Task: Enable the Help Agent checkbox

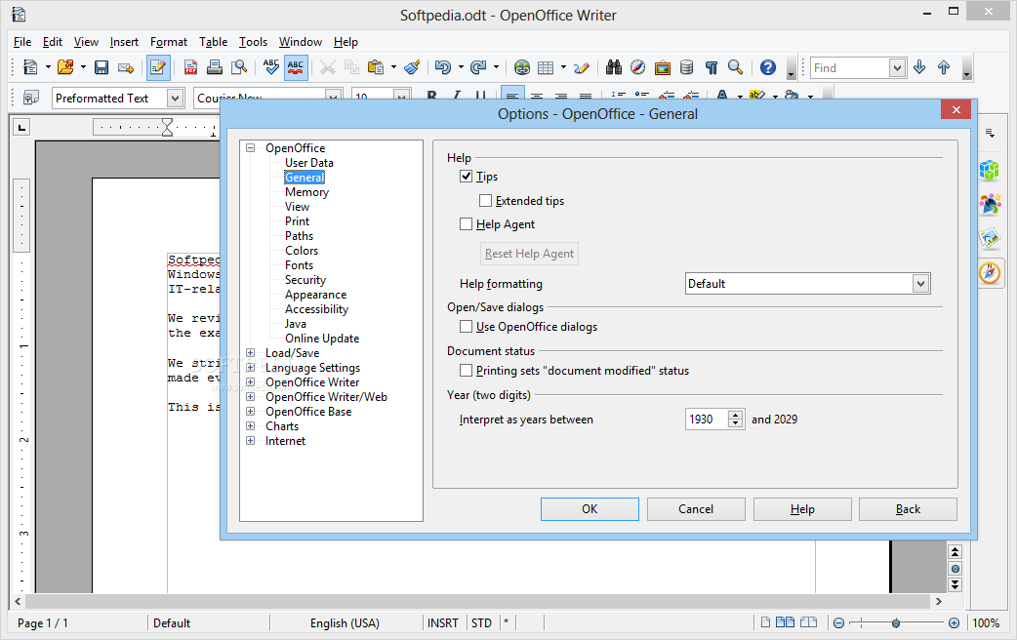Action: tap(466, 223)
